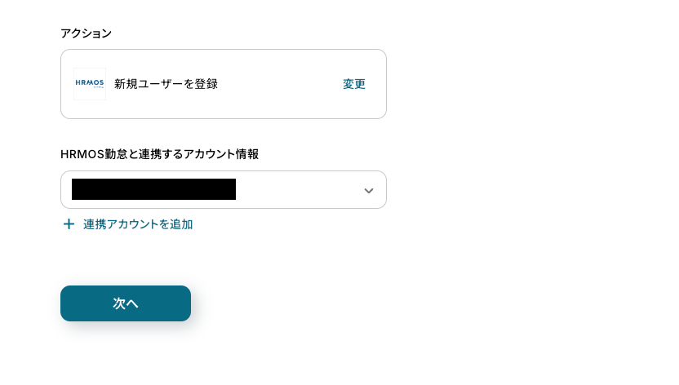Click the HRMOS logo icon
The width and height of the screenshot is (679, 385).
pos(90,84)
